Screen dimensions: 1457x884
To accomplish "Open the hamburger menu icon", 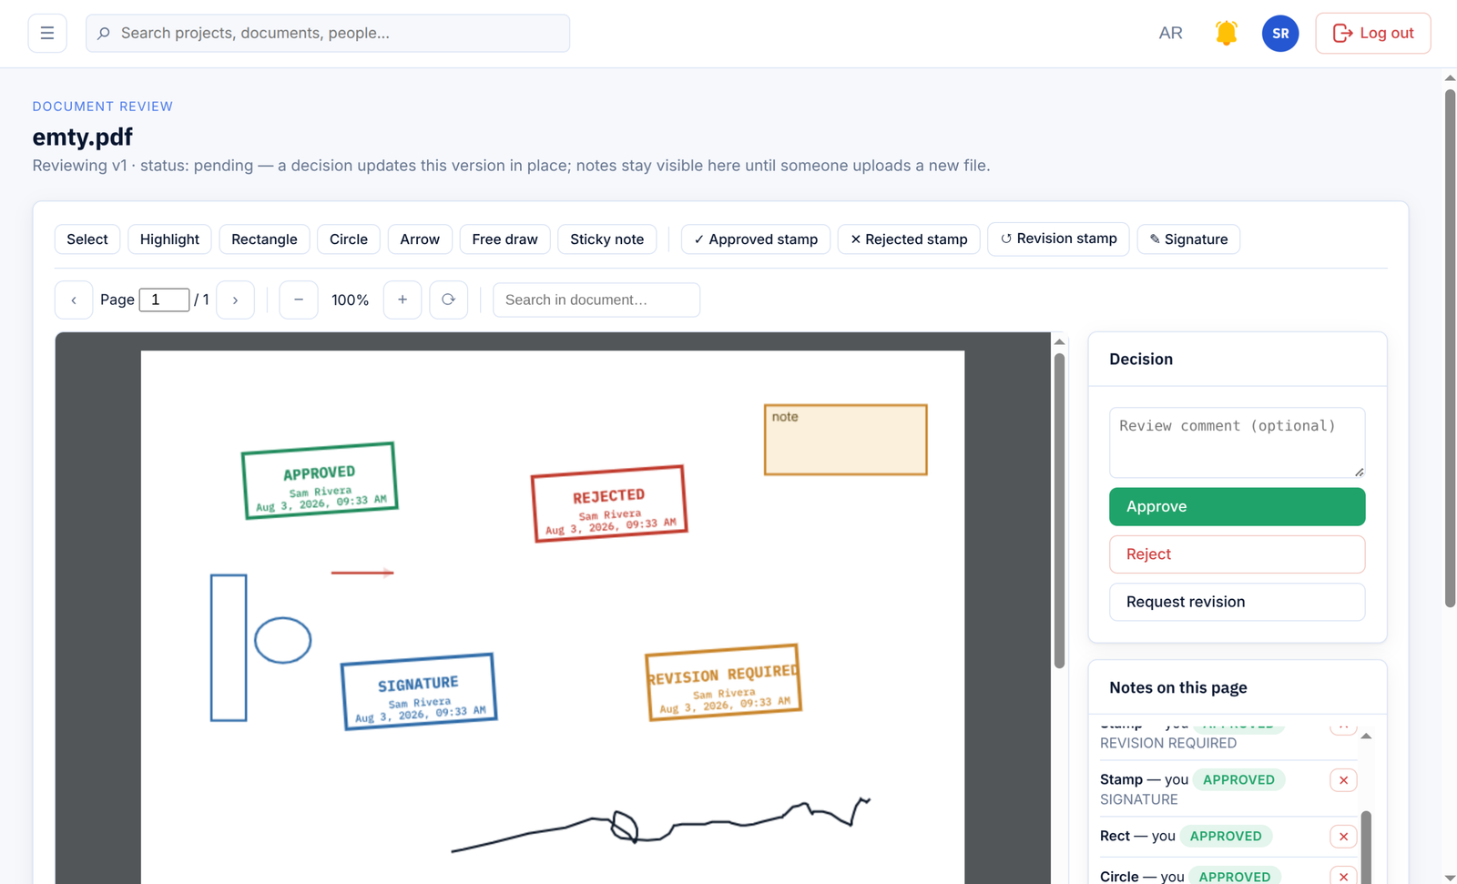I will (47, 34).
